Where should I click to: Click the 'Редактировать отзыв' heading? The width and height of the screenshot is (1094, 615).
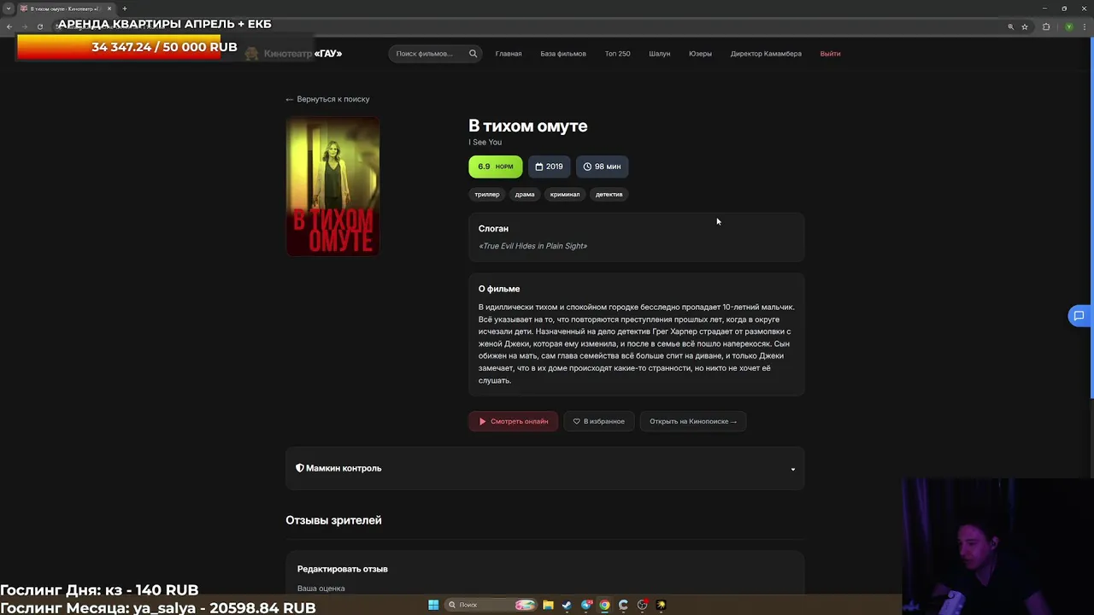pos(343,569)
